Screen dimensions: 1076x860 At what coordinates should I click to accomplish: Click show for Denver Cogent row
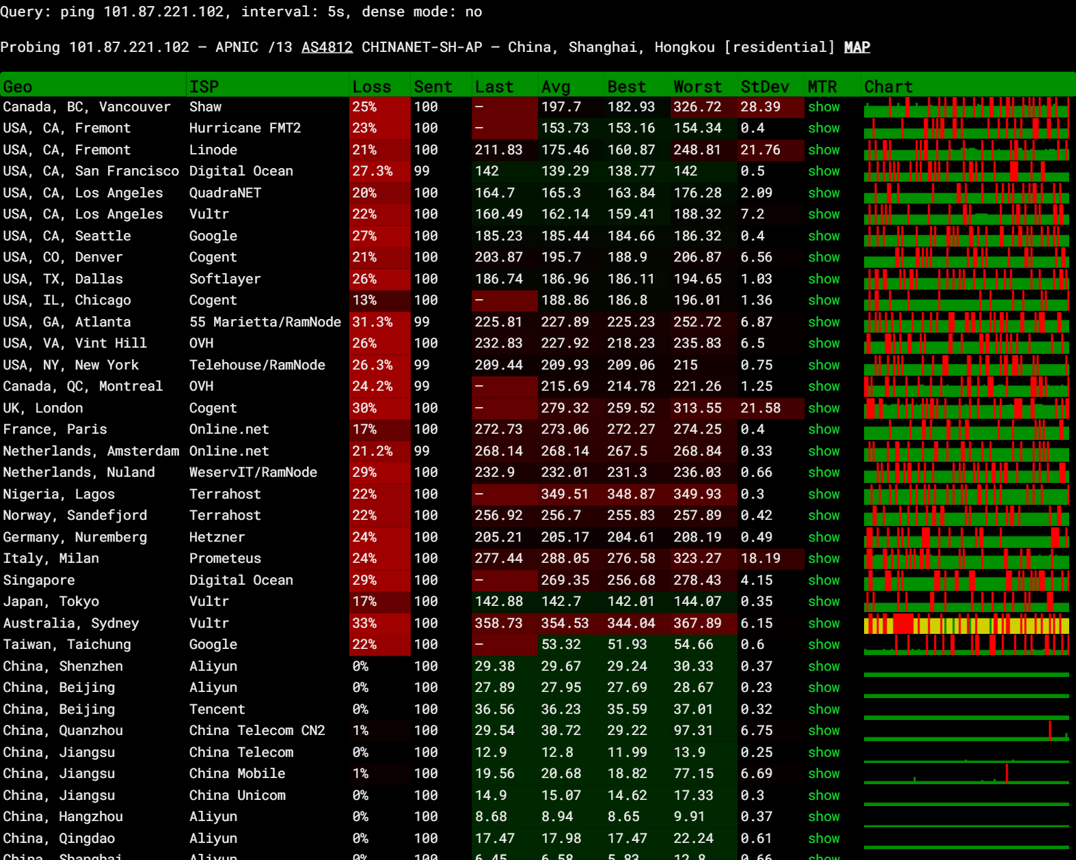click(x=824, y=258)
